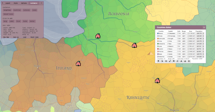The height and width of the screenshot is (112, 215).
Task: Click the pyramid marker on the map
Action: coord(151,53)
